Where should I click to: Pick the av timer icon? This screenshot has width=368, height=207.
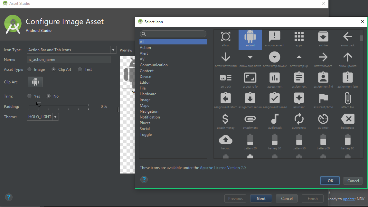[x=323, y=122]
